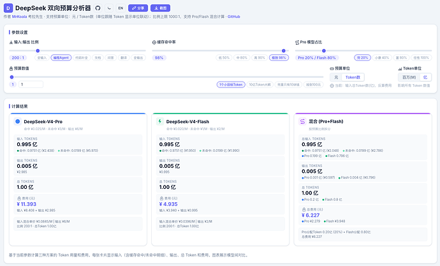The height and width of the screenshot is (266, 440).
Task: Click lock icon beside Flash card 费用(元)
Action: (x=161, y=198)
